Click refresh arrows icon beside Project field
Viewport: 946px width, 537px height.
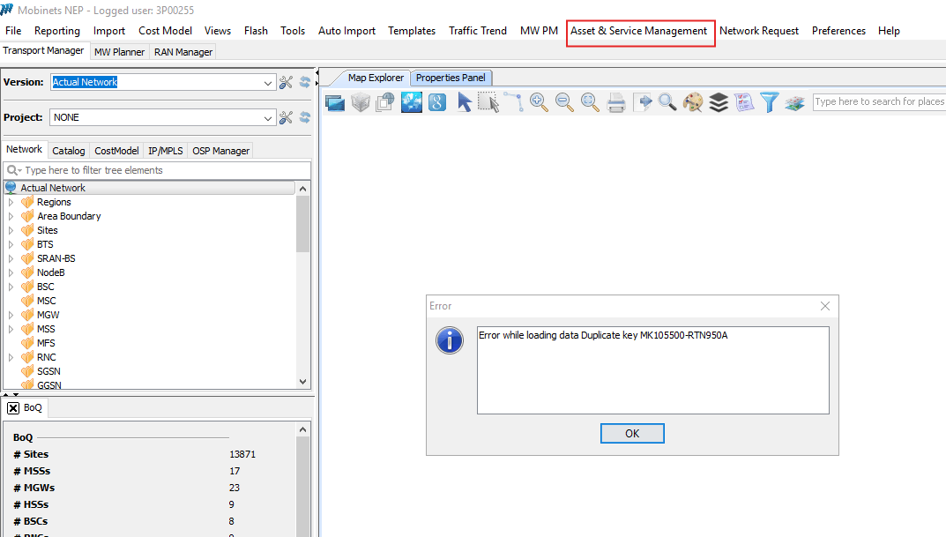(x=305, y=117)
